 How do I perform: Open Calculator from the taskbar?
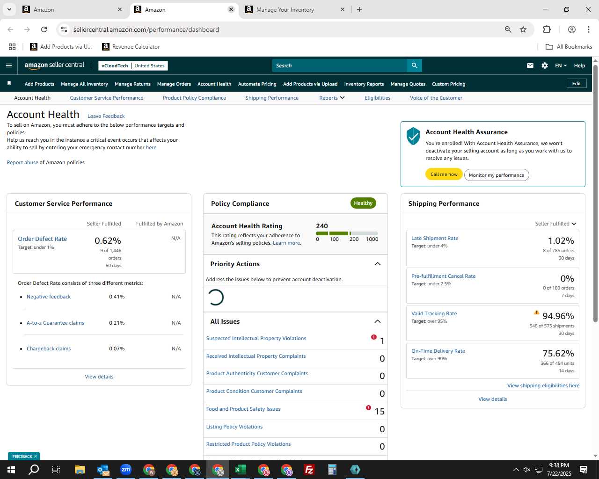(x=332, y=470)
